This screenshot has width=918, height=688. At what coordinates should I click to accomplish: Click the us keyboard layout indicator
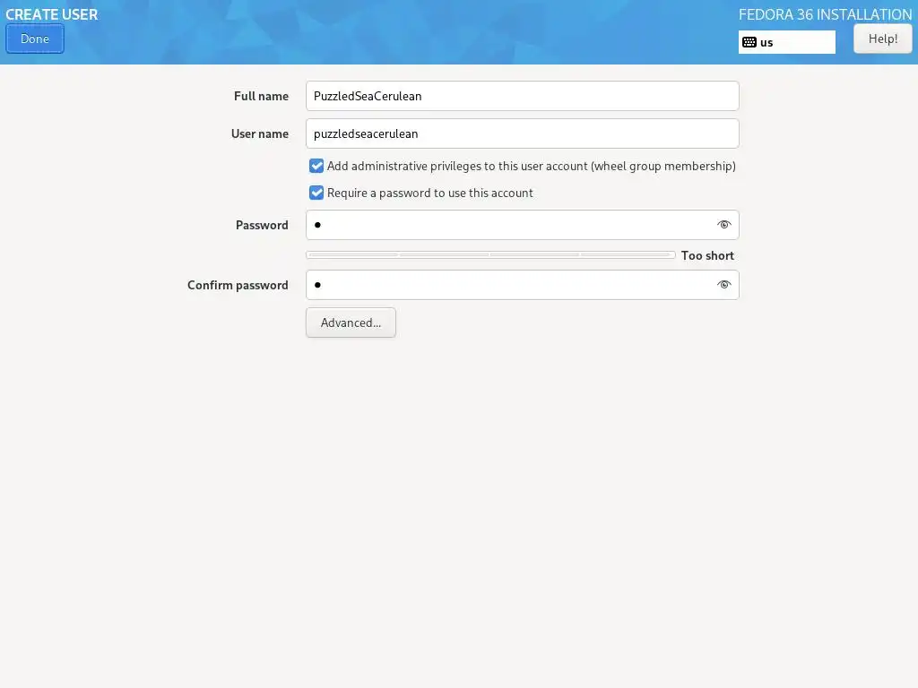787,42
